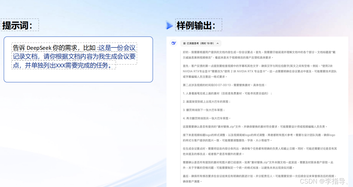Click the "样例输出:" heading
The height and width of the screenshot is (187, 353).
click(x=196, y=26)
